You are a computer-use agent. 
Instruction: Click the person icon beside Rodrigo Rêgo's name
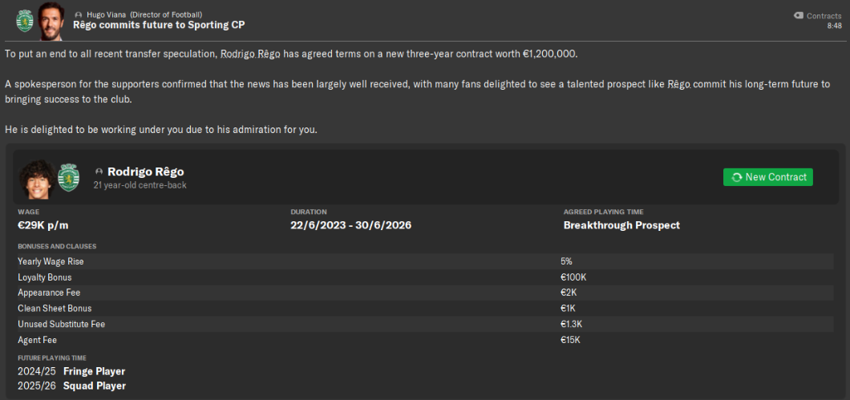(x=99, y=172)
